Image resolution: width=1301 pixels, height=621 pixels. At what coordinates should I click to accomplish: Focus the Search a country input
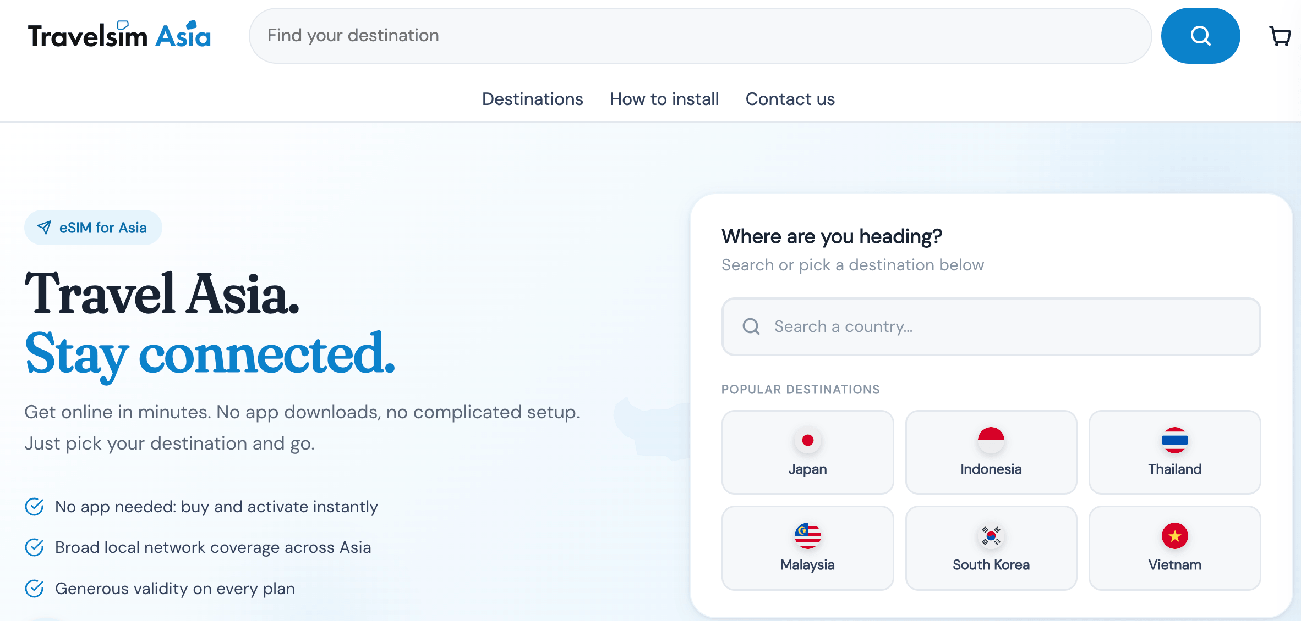pyautogui.click(x=991, y=326)
